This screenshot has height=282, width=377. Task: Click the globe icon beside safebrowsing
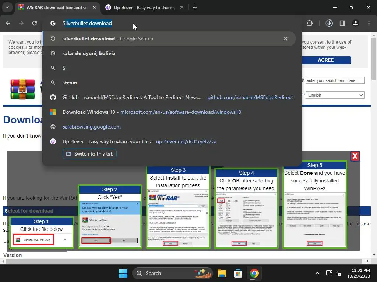(x=53, y=127)
